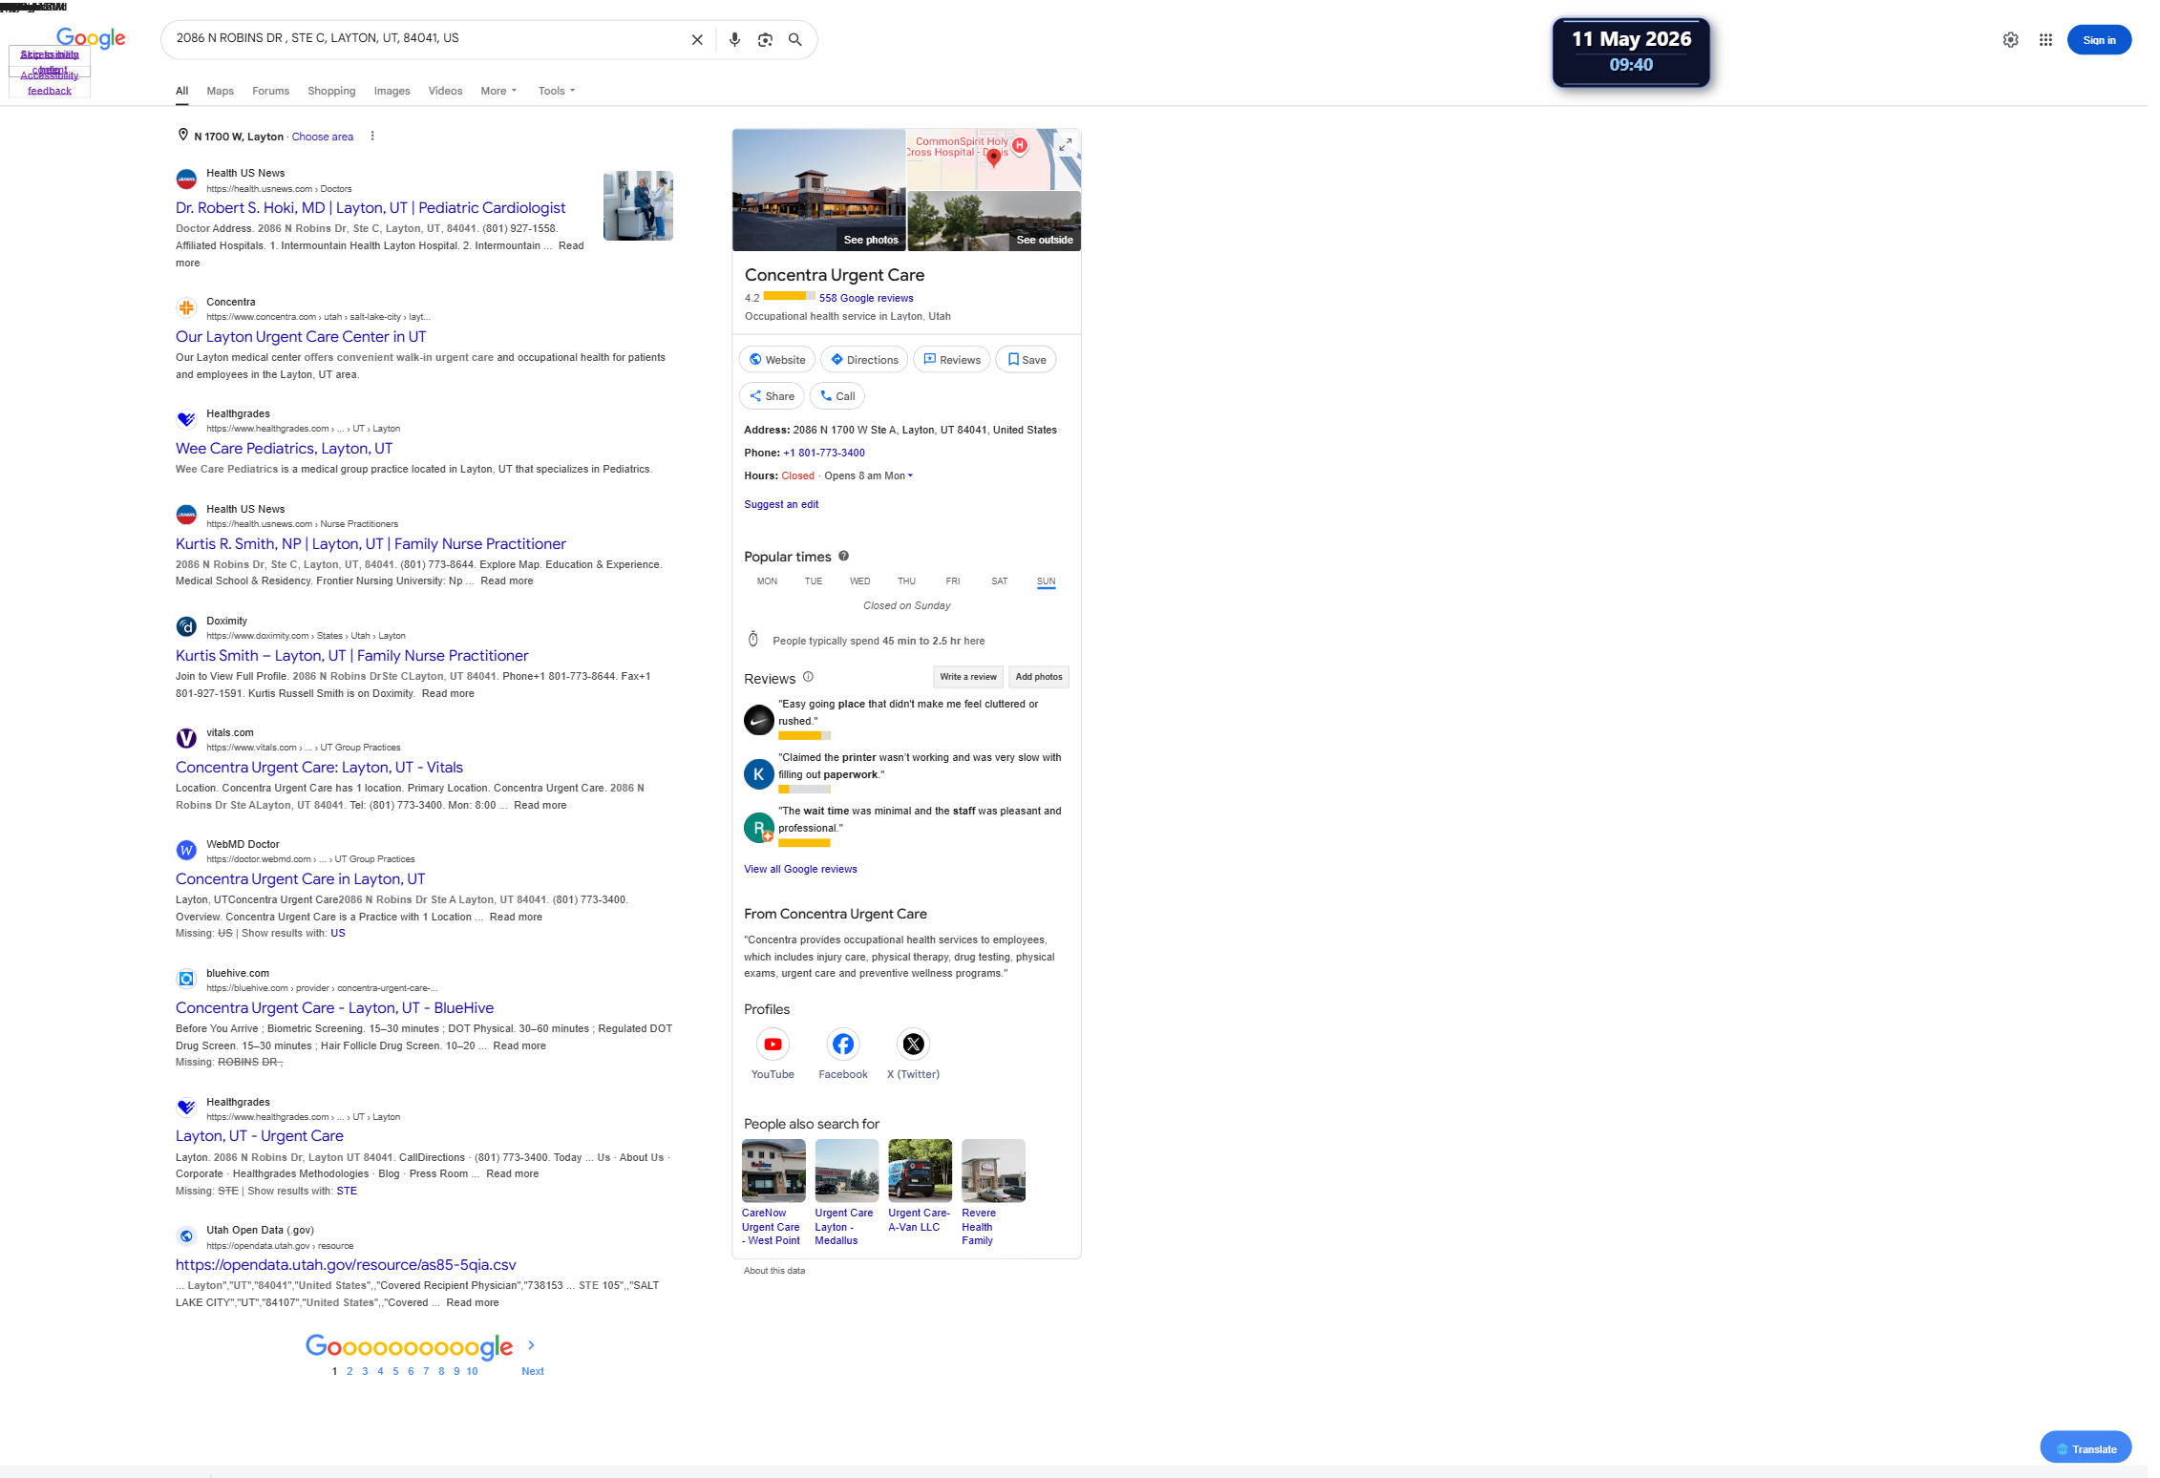Screen dimensions: 2160x1478
Task: Switch to the Videos tab
Action: (x=445, y=92)
